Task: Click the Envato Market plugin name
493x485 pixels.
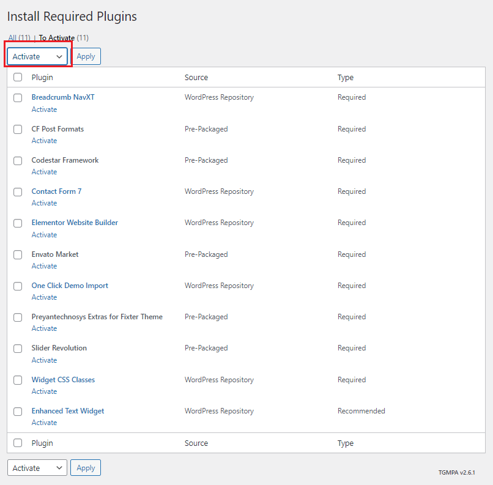Action: click(x=54, y=254)
